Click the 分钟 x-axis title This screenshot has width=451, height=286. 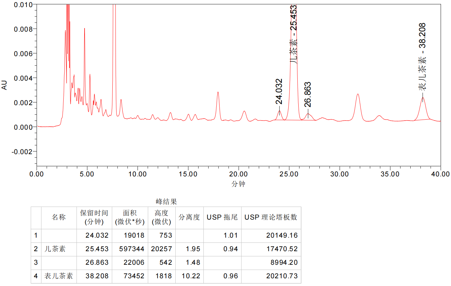238,184
